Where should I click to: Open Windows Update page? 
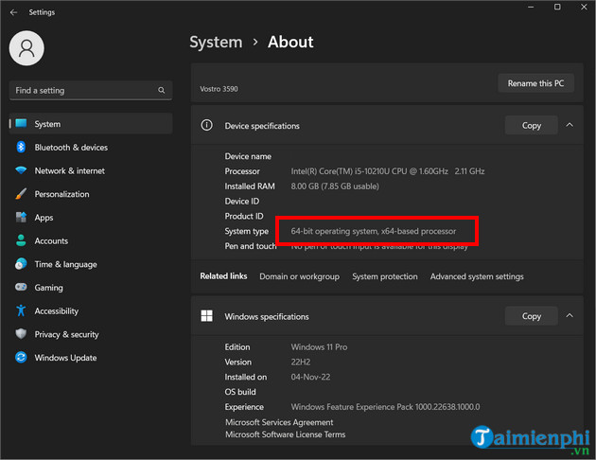pyautogui.click(x=91, y=358)
